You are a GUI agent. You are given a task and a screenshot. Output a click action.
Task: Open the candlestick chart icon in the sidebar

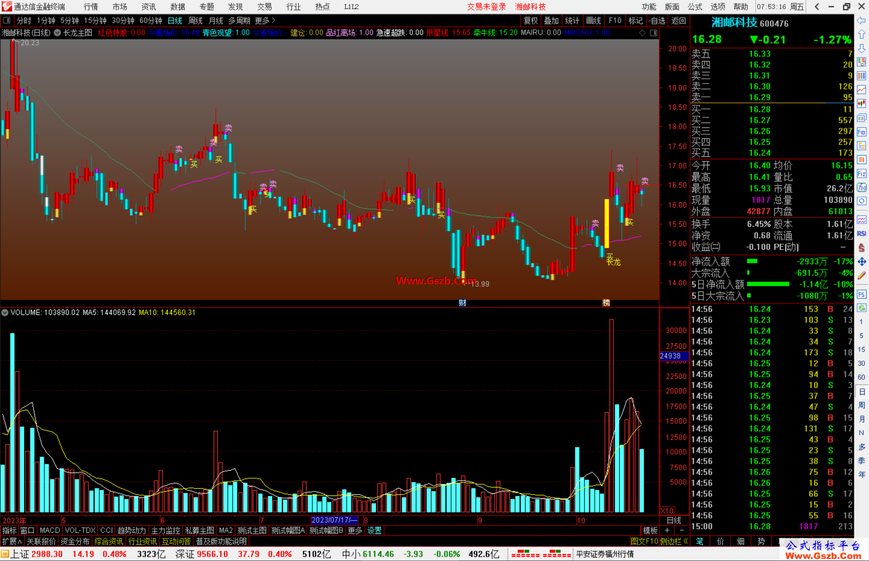coord(861,104)
